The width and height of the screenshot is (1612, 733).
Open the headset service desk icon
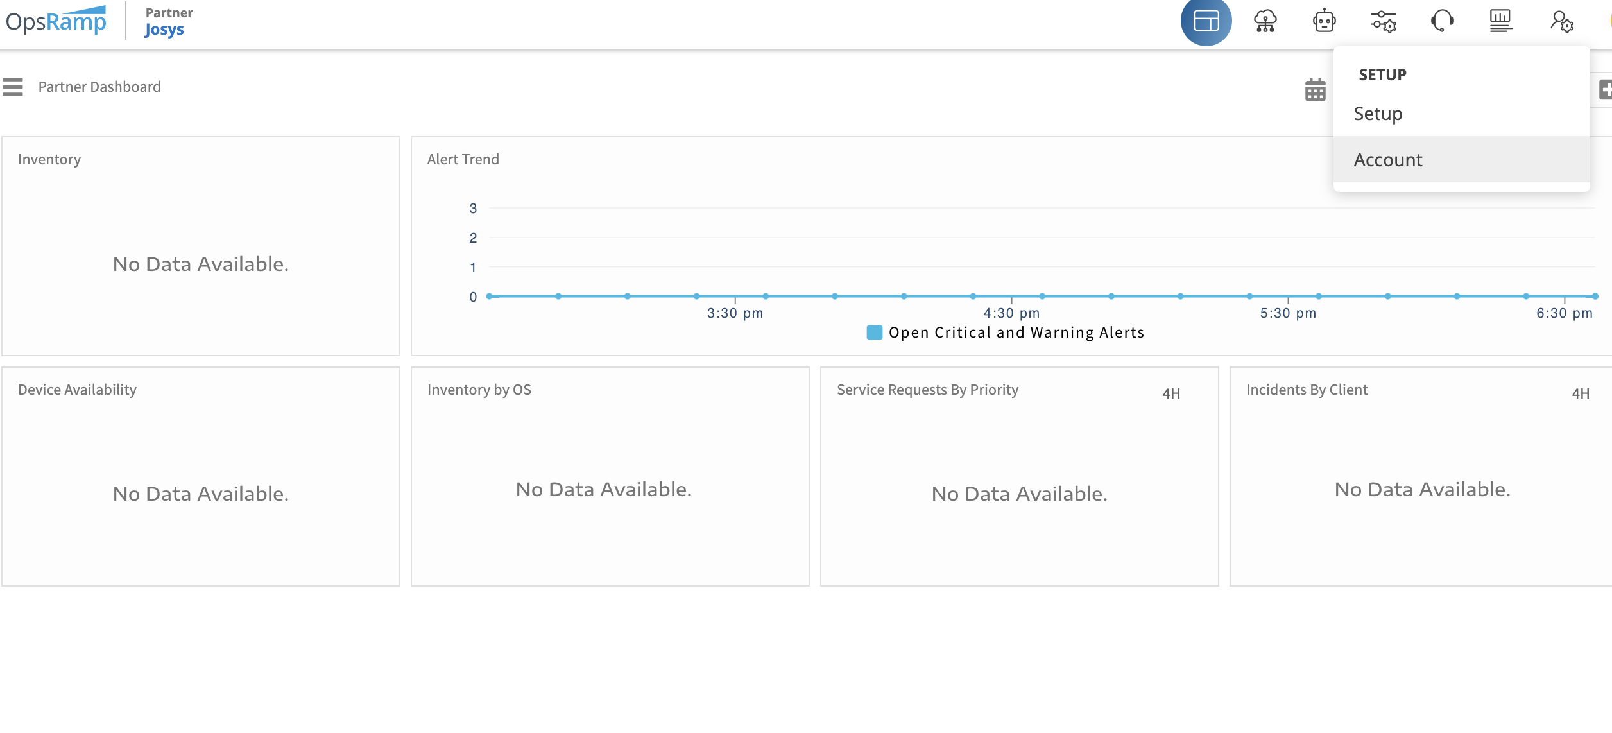tap(1442, 22)
